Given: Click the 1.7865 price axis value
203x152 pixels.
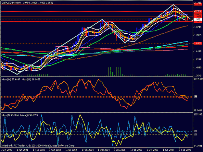Looking at the screenshot, I should 198,35.
